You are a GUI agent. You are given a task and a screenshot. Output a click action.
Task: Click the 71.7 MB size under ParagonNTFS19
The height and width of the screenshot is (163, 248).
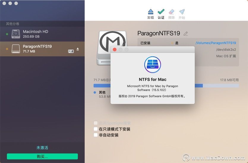pos(29,51)
